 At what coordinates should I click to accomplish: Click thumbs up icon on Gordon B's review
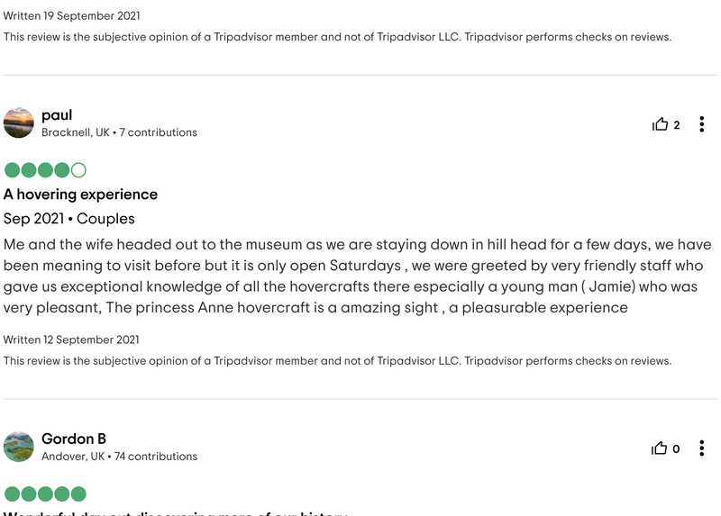[659, 448]
